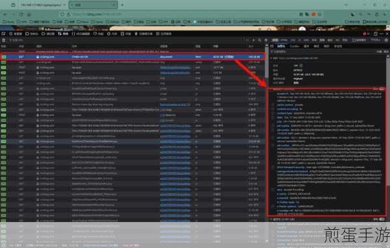Open the DevTools more options menu
Image resolution: width=390 pixels, height=248 pixels.
[x=382, y=34]
